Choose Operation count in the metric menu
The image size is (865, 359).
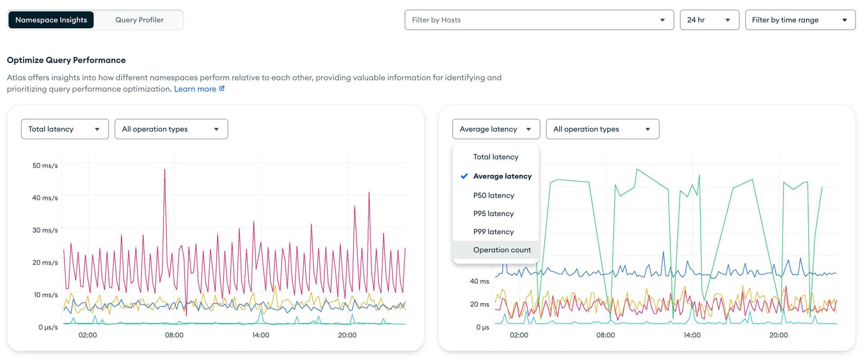click(501, 250)
